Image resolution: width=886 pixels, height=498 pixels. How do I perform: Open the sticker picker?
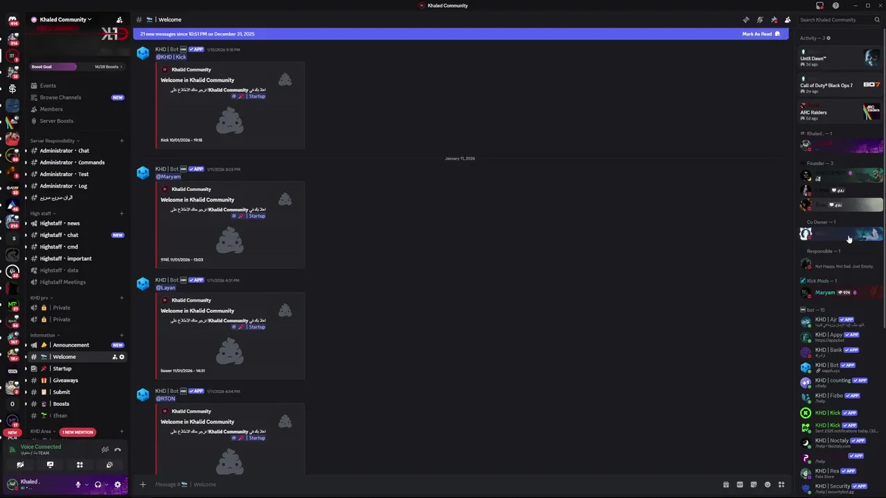(x=753, y=484)
